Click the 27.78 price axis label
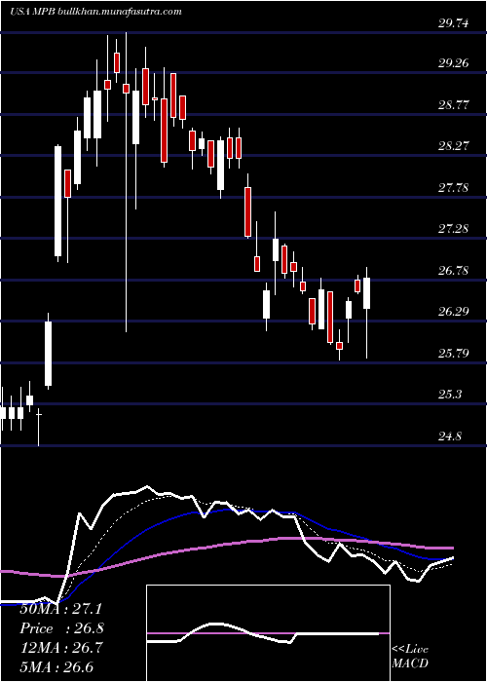487x682 pixels. click(454, 188)
